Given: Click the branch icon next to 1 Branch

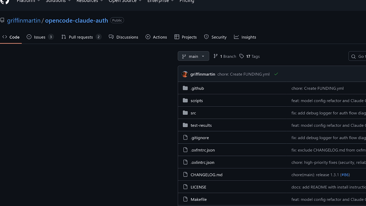Looking at the screenshot, I should click(216, 56).
